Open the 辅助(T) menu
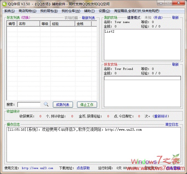The height and width of the screenshot is (174, 187). (x=89, y=11)
